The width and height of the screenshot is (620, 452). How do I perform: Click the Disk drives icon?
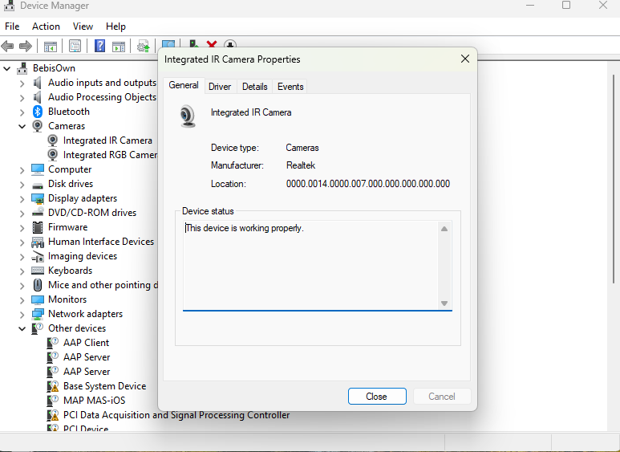pos(38,185)
